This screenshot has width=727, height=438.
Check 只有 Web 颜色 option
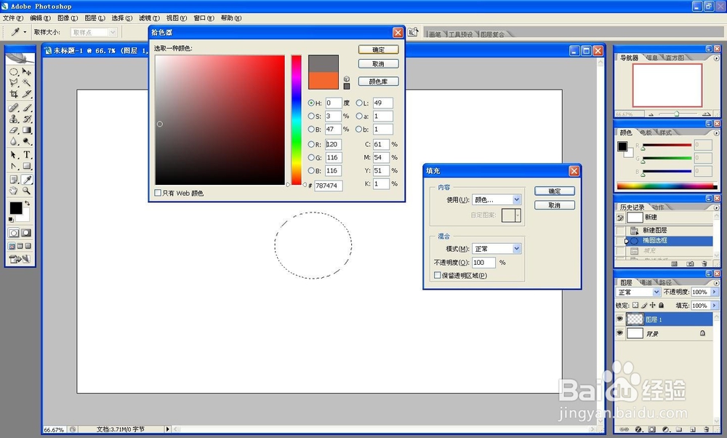[x=158, y=193]
